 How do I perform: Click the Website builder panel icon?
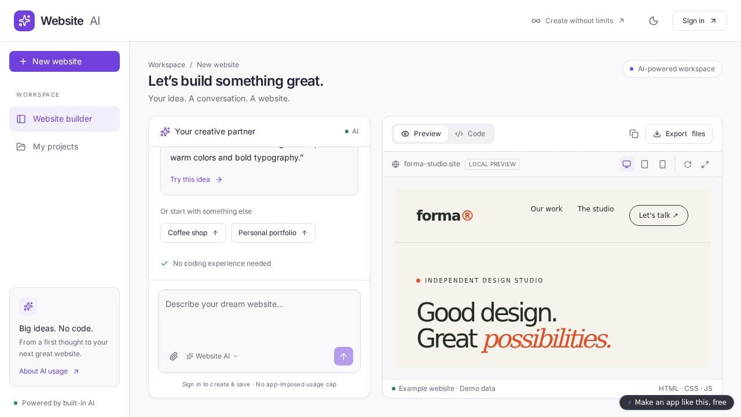[21, 119]
